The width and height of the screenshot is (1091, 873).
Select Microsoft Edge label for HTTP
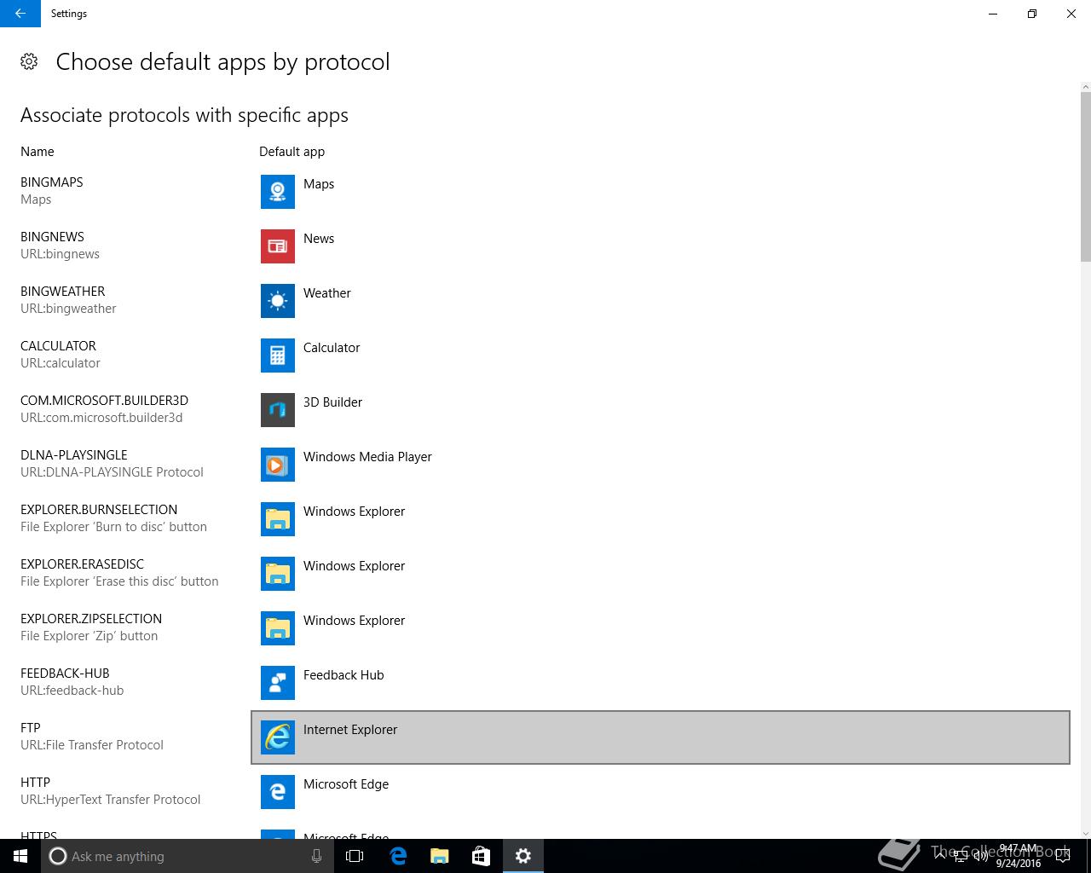[346, 784]
